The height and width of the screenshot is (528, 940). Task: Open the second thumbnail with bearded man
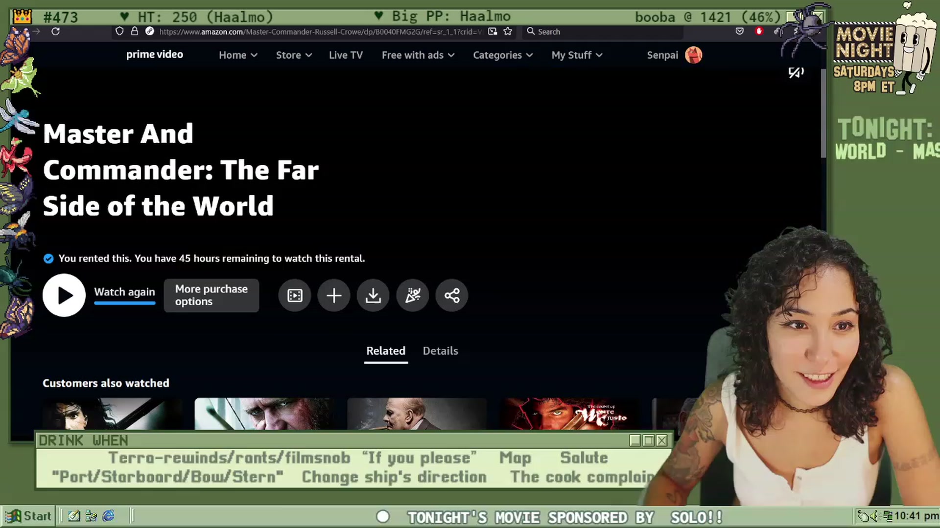click(264, 414)
